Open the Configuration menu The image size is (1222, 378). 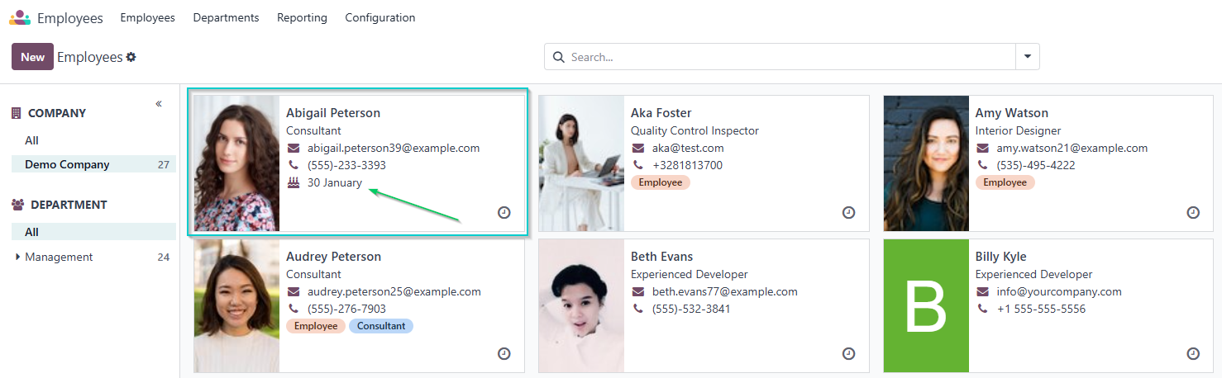[x=379, y=17]
